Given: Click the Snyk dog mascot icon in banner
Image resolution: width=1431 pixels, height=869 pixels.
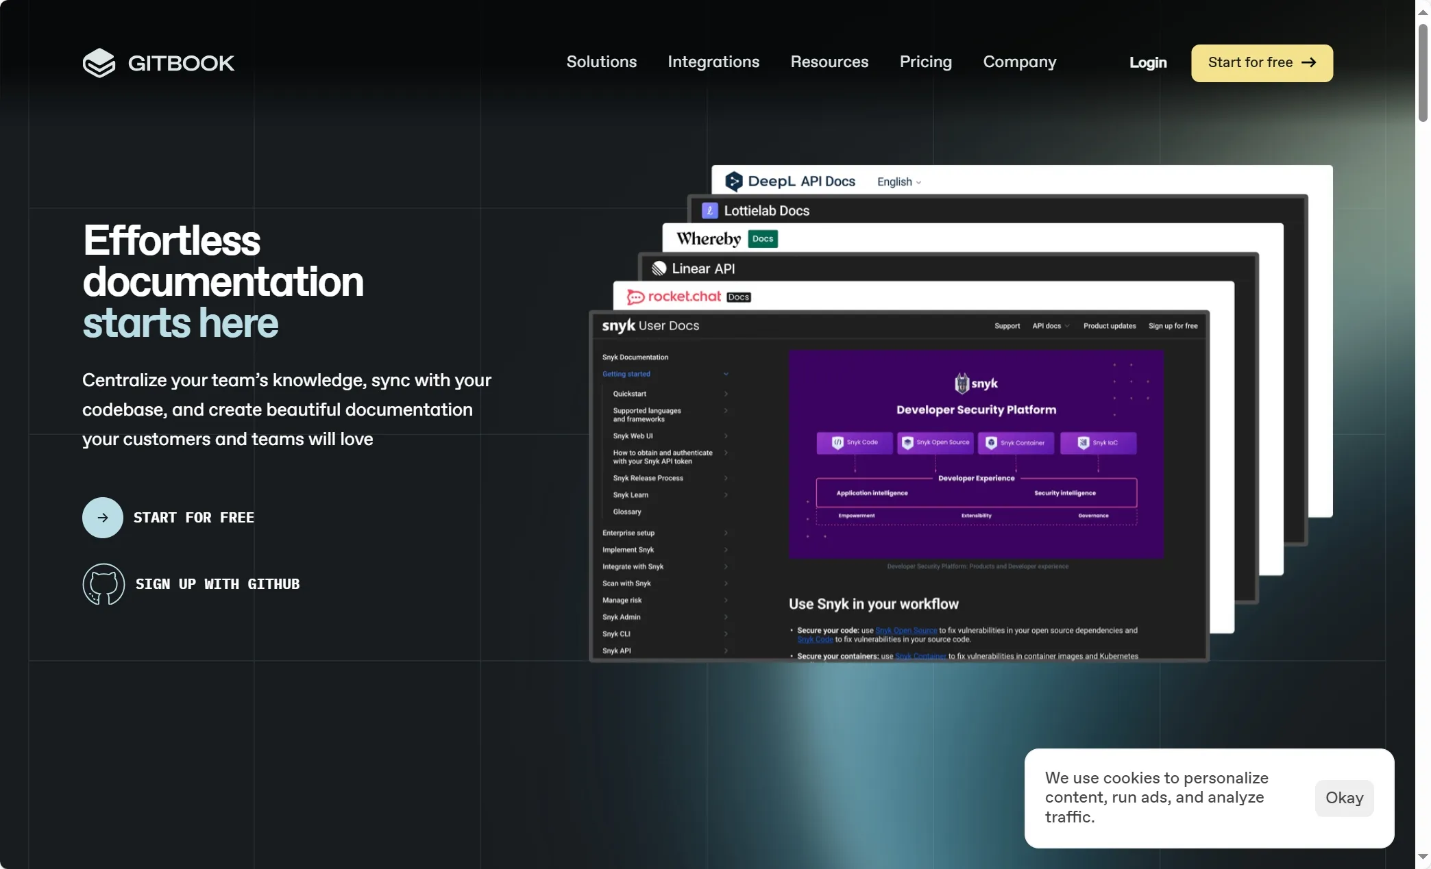Looking at the screenshot, I should [x=962, y=383].
